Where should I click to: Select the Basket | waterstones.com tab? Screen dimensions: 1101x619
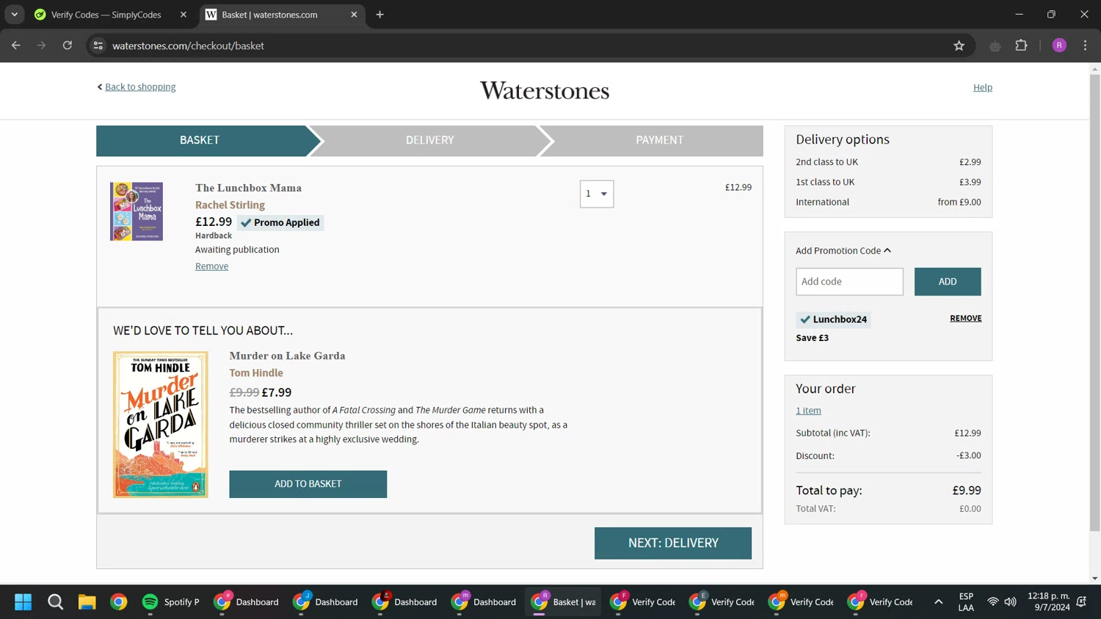pyautogui.click(x=282, y=15)
